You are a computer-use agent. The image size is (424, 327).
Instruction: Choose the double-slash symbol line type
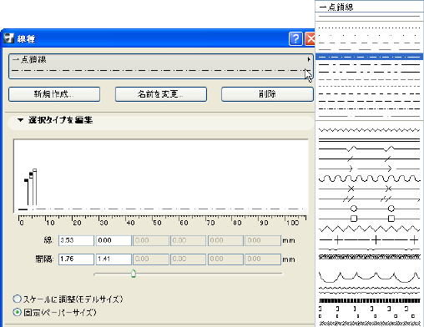[x=369, y=199]
